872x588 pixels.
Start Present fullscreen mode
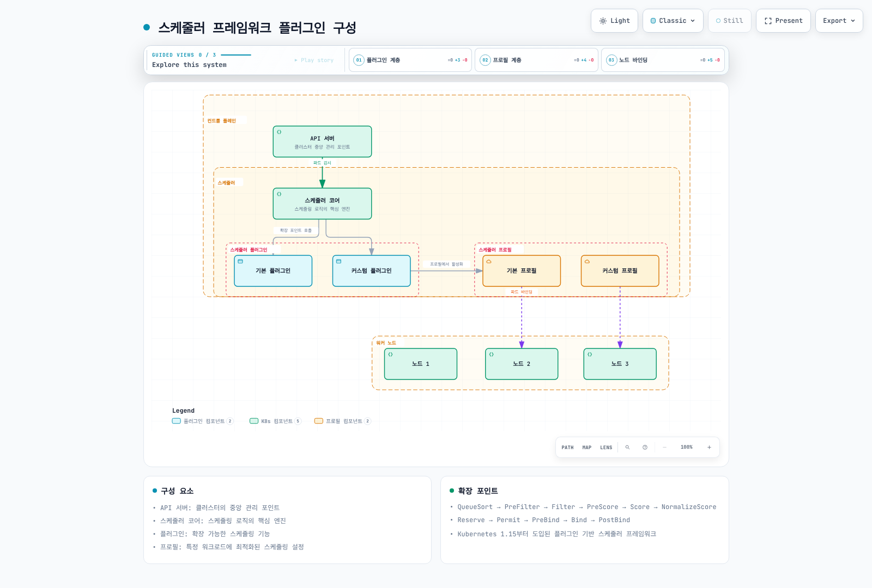coord(783,21)
